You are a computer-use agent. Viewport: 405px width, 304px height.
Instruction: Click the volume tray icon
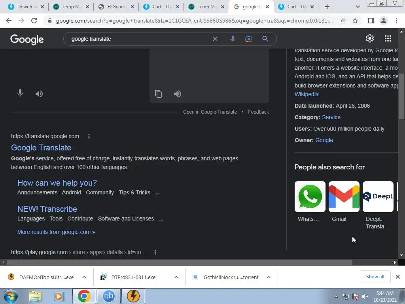[365, 296]
